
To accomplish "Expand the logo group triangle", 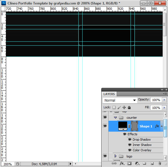I will (x=115, y=156).
